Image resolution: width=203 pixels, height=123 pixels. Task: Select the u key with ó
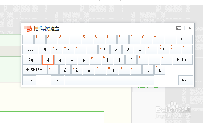click(116, 50)
